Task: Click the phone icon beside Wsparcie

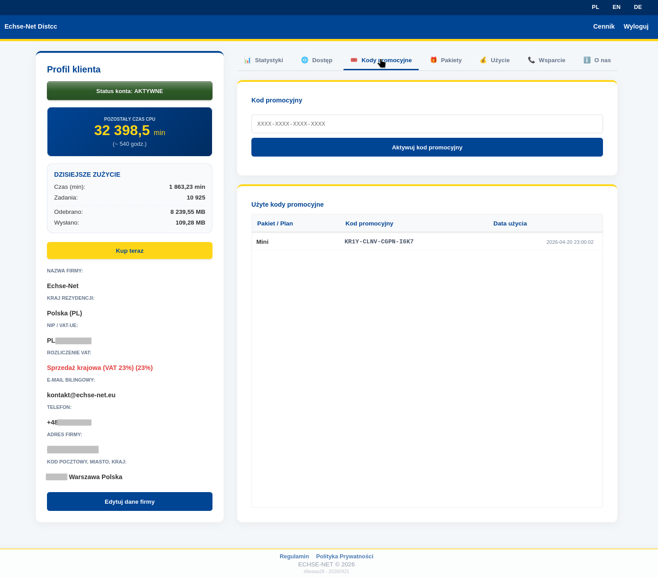Action: pyautogui.click(x=531, y=60)
